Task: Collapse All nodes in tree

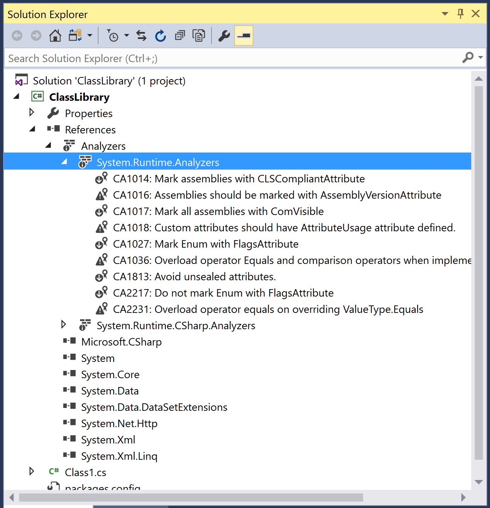Action: pos(180,35)
